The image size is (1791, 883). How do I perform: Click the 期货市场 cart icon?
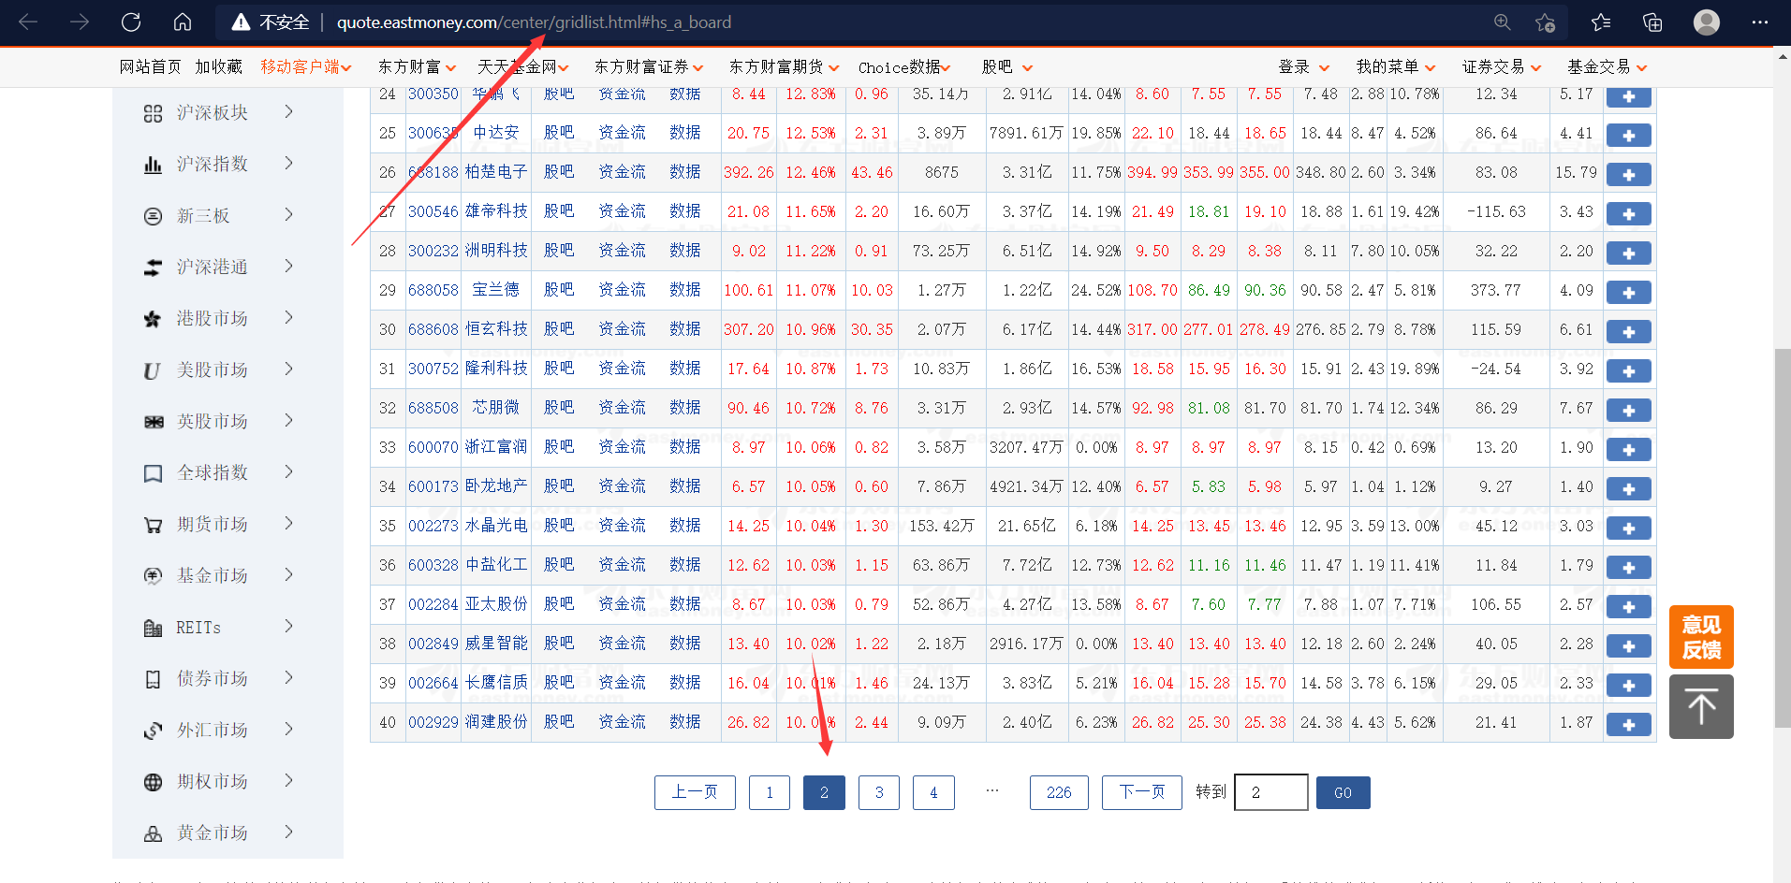(154, 525)
